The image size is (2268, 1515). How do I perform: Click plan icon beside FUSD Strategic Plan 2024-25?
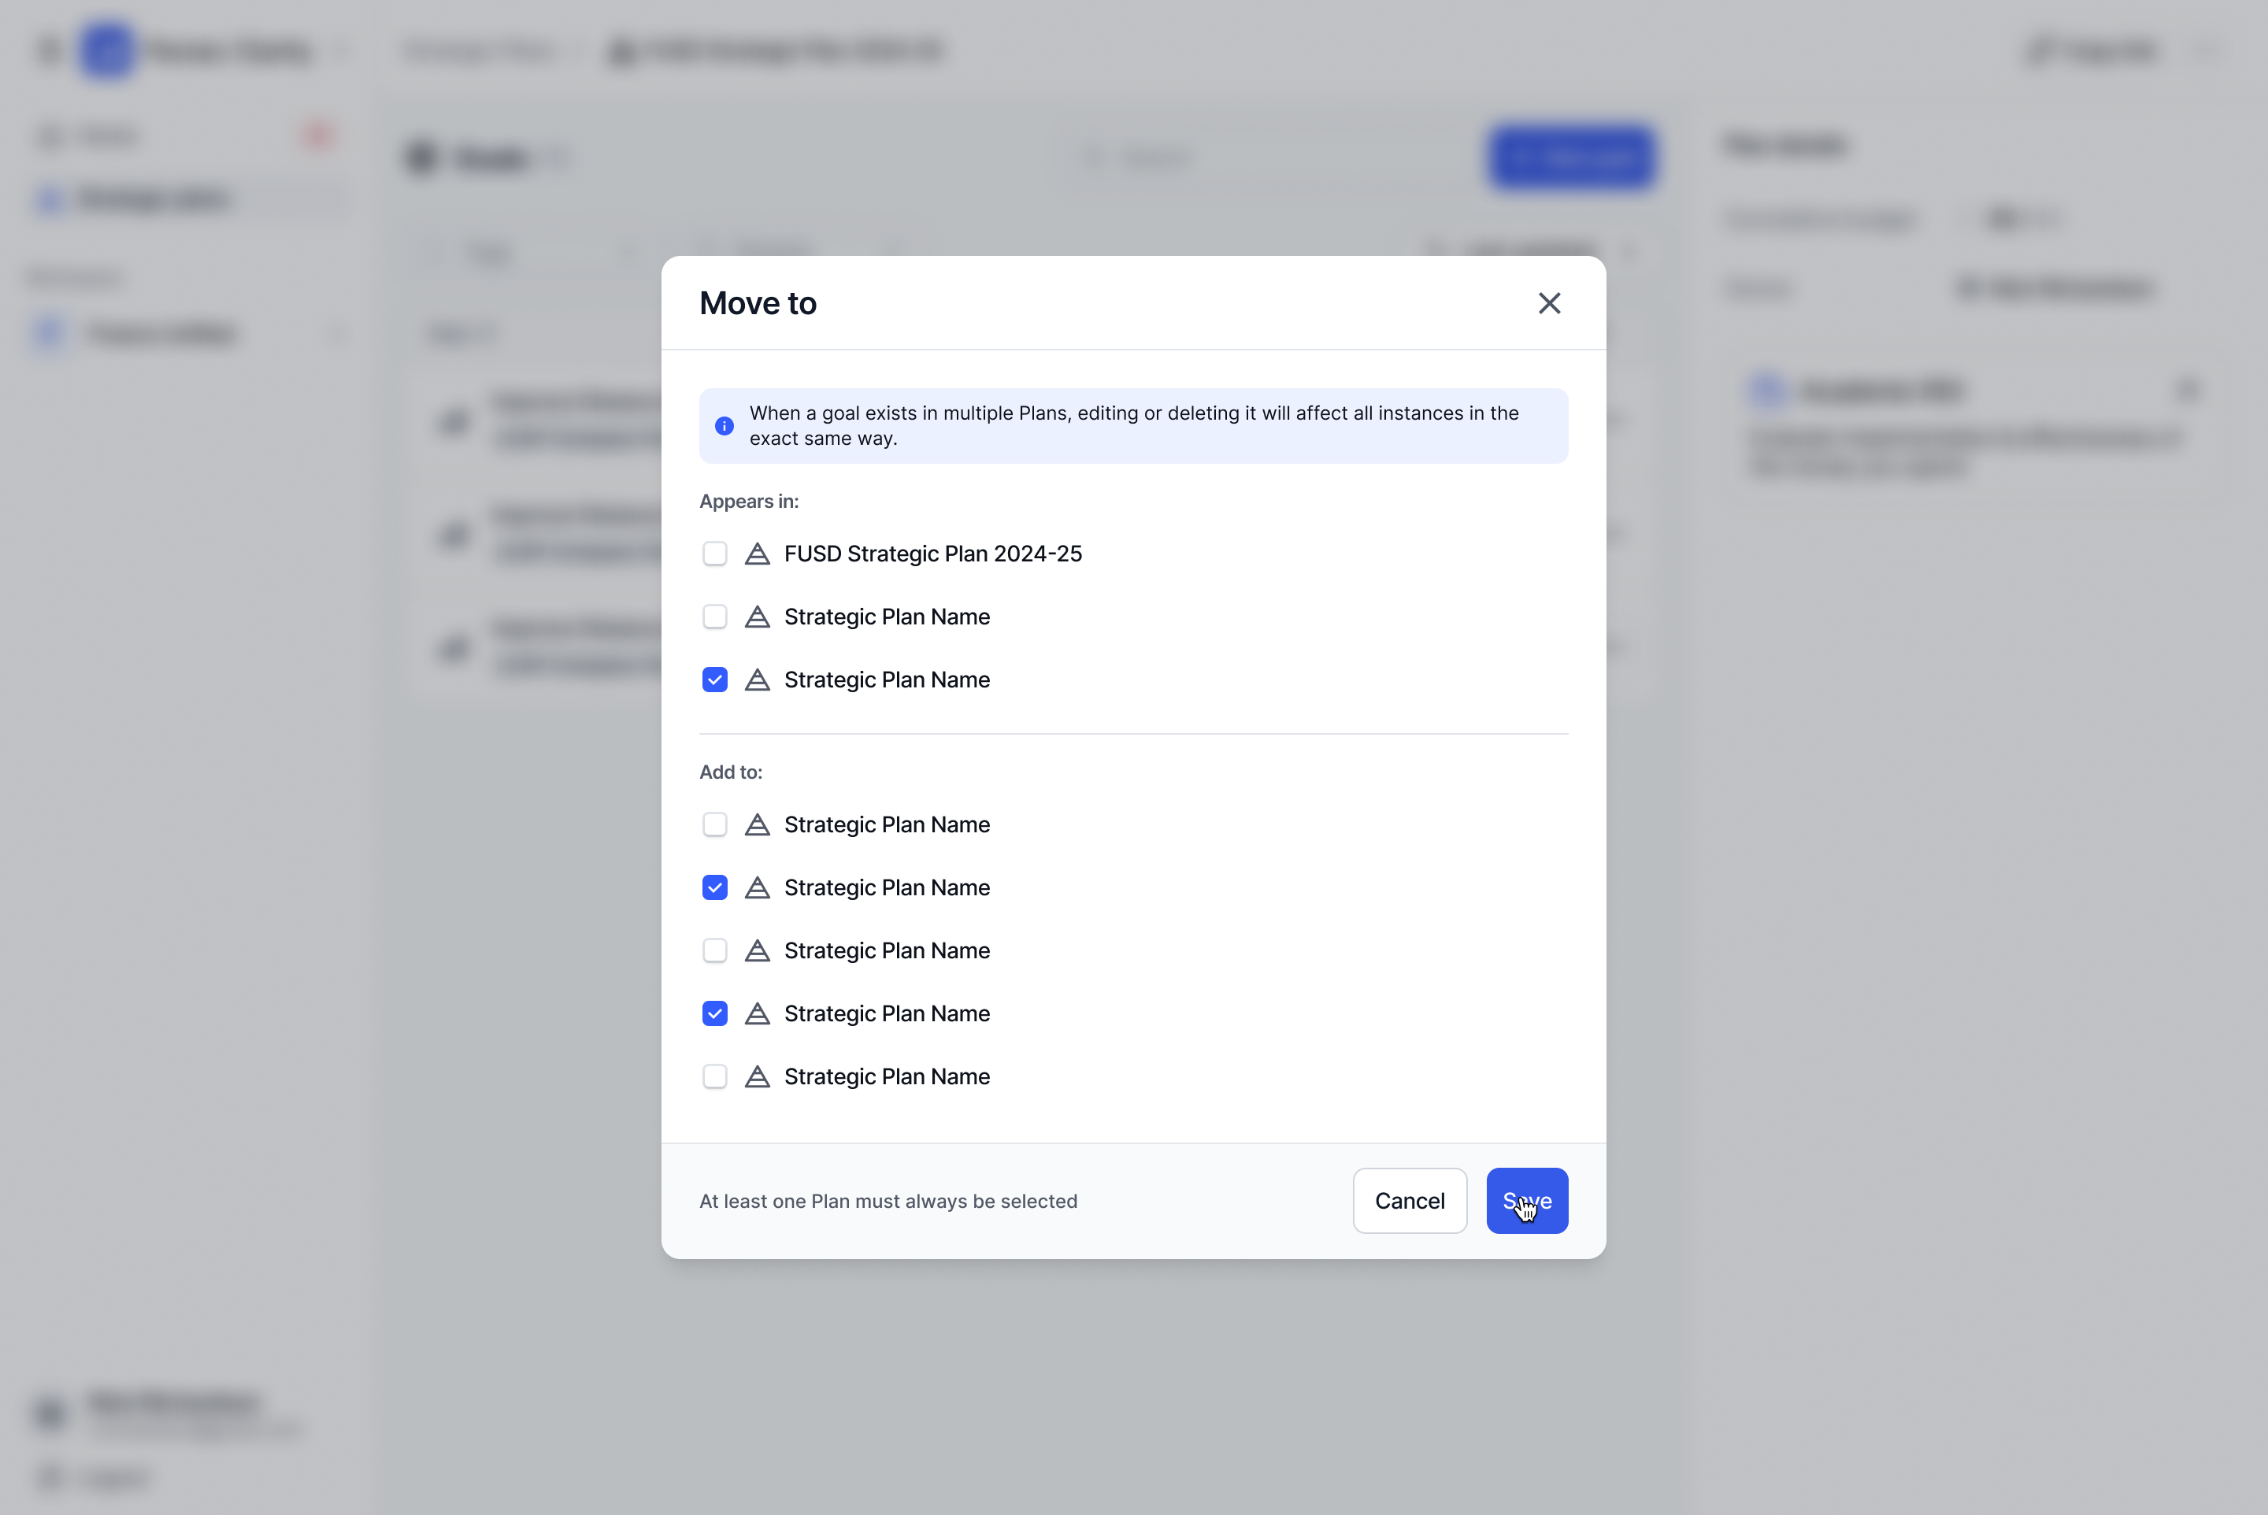click(758, 554)
